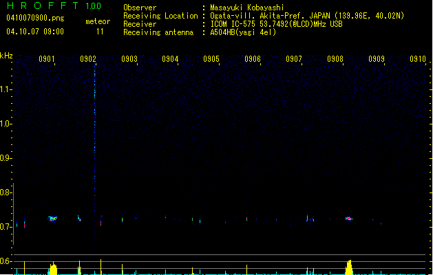Click the meteor count value 11
This screenshot has height=275, width=433.
(x=100, y=32)
